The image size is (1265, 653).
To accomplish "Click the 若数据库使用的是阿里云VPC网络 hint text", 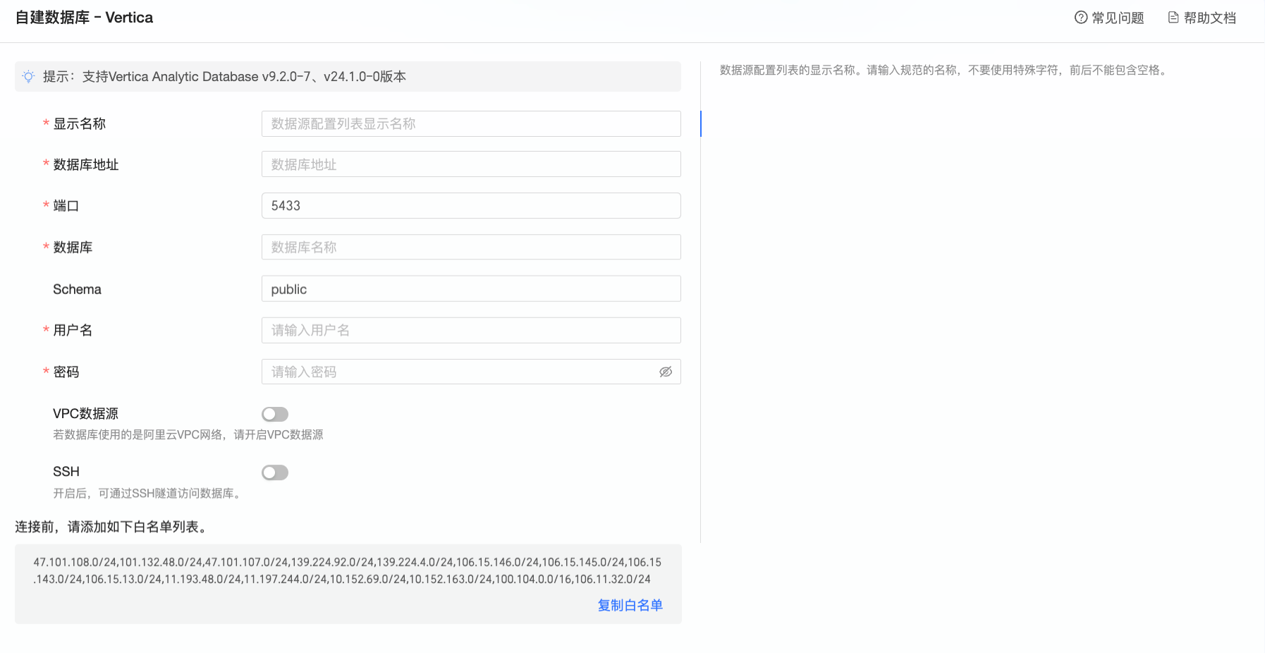I will click(188, 434).
